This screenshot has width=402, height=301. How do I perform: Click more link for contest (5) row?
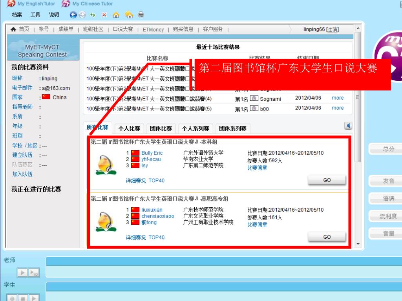coord(338,108)
